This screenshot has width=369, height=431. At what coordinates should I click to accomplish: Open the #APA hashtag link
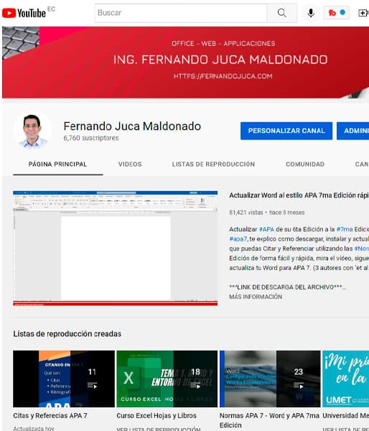point(266,229)
